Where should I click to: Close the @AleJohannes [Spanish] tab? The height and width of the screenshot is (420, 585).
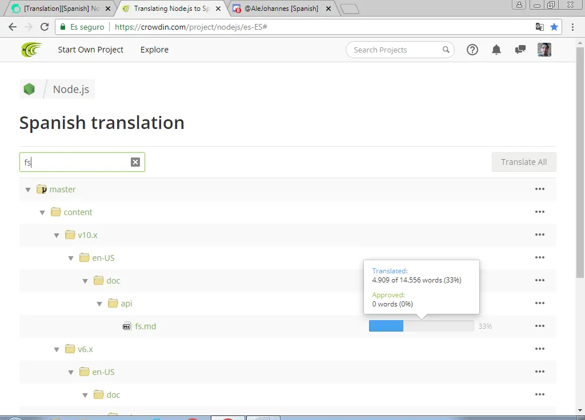(328, 9)
